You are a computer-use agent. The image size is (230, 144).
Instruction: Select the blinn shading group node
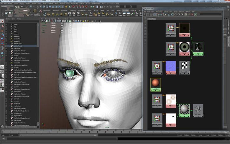click(x=198, y=111)
